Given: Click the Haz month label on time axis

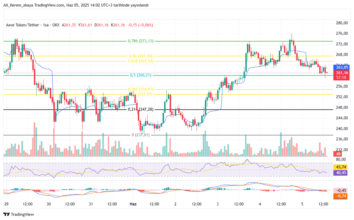Looking at the screenshot, I should point(133,204).
